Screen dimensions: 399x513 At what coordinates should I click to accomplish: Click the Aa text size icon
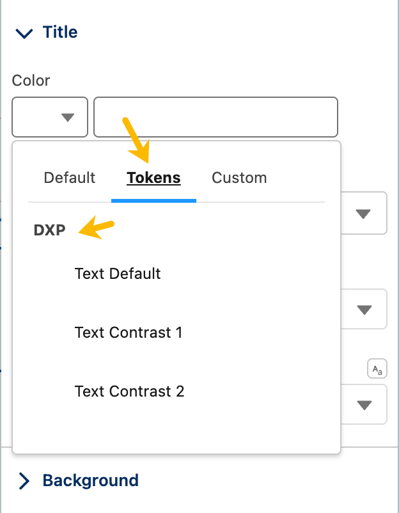377,368
